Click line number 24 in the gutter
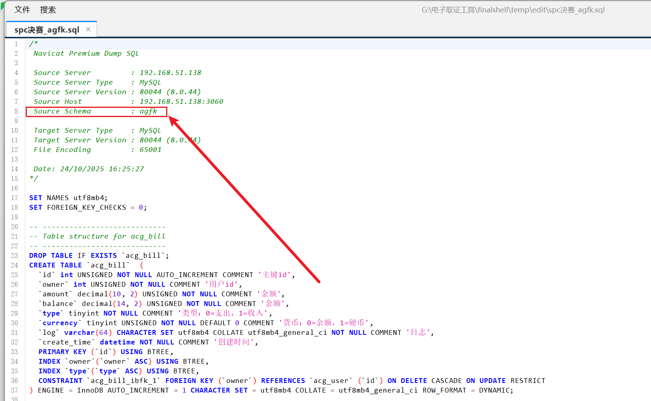 15,265
